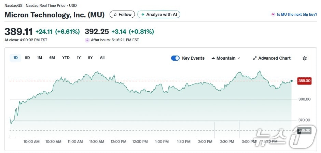This screenshot has height=153, width=321.
Task: Click the sparkle icon beside Analyze with AI
Action: pos(143,15)
